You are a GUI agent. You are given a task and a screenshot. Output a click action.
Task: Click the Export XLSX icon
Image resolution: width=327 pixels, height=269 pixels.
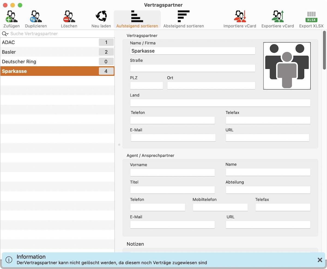pos(311,16)
